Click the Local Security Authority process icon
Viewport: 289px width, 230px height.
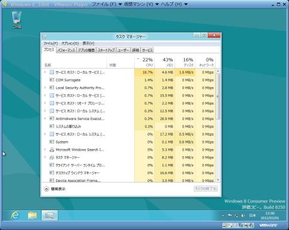pyautogui.click(x=52, y=88)
